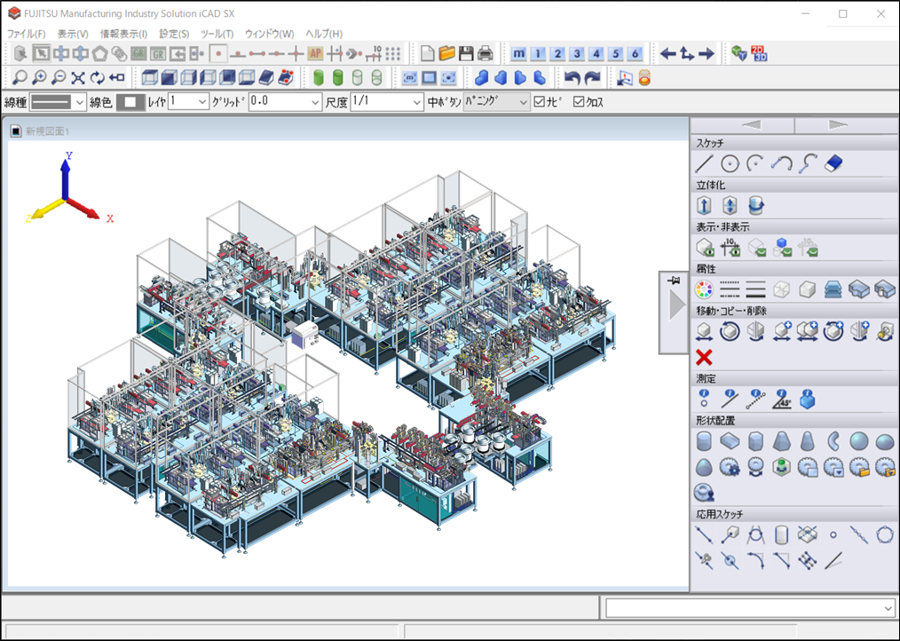Screen dimensions: 900x641
Task: Open the ファイル(F) menu
Action: pos(27,34)
